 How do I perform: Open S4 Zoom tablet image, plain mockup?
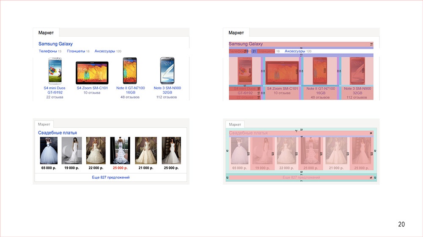coord(92,73)
